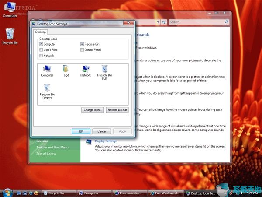Open Taskbar and Start Menu link
The height and width of the screenshot is (197, 262).
[52, 147]
